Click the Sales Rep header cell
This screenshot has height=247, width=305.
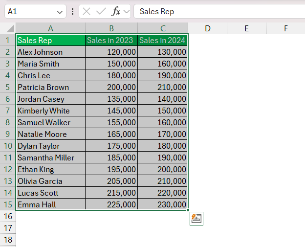pos(50,40)
